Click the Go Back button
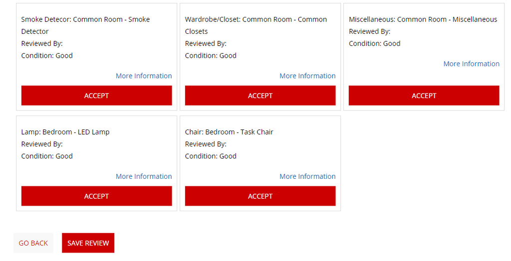This screenshot has height=261, width=511. point(33,243)
